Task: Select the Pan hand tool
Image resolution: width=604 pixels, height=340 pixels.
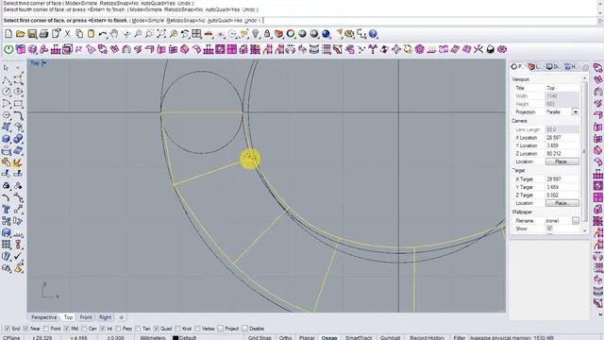Action: pos(114,34)
